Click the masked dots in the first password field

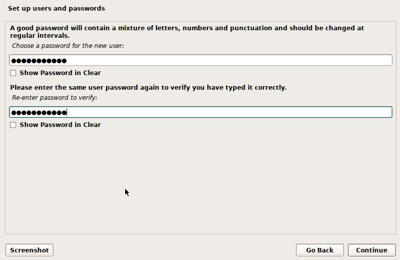click(x=39, y=60)
